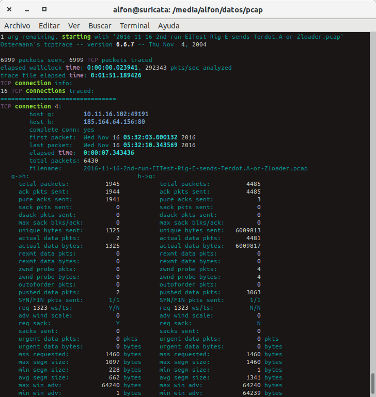Click g->h req sack value Y
Viewport: 376px width, 397px height.
(118, 323)
